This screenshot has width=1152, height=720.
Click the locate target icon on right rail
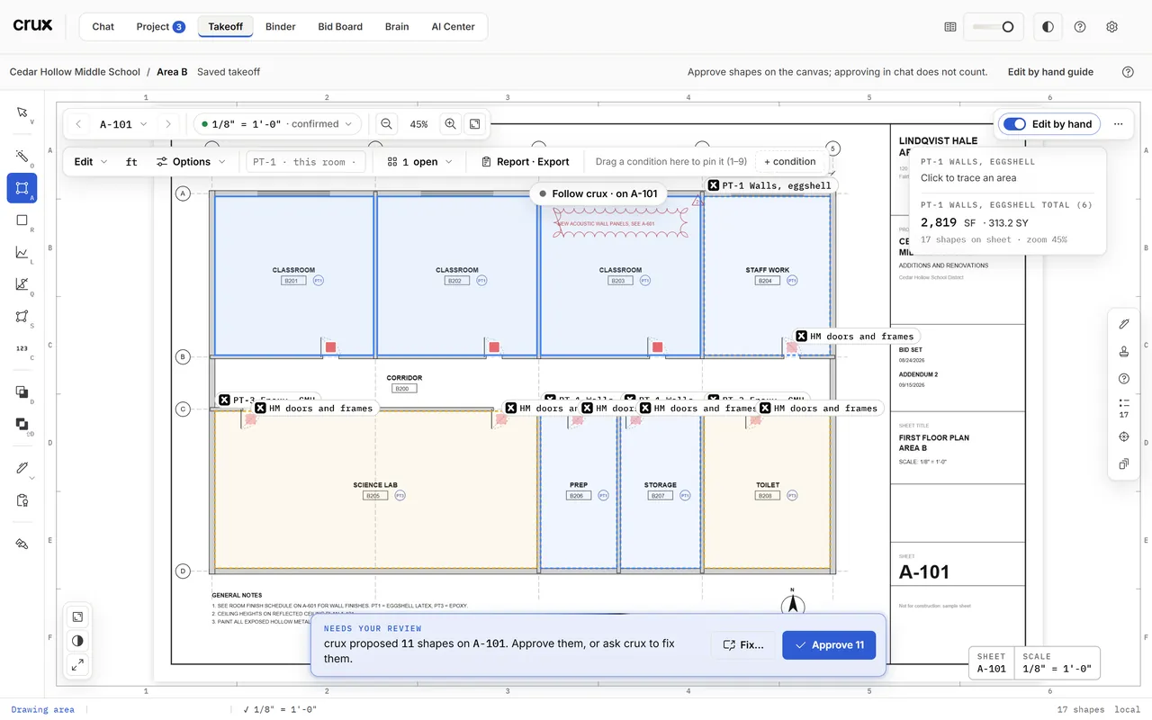pyautogui.click(x=1123, y=436)
